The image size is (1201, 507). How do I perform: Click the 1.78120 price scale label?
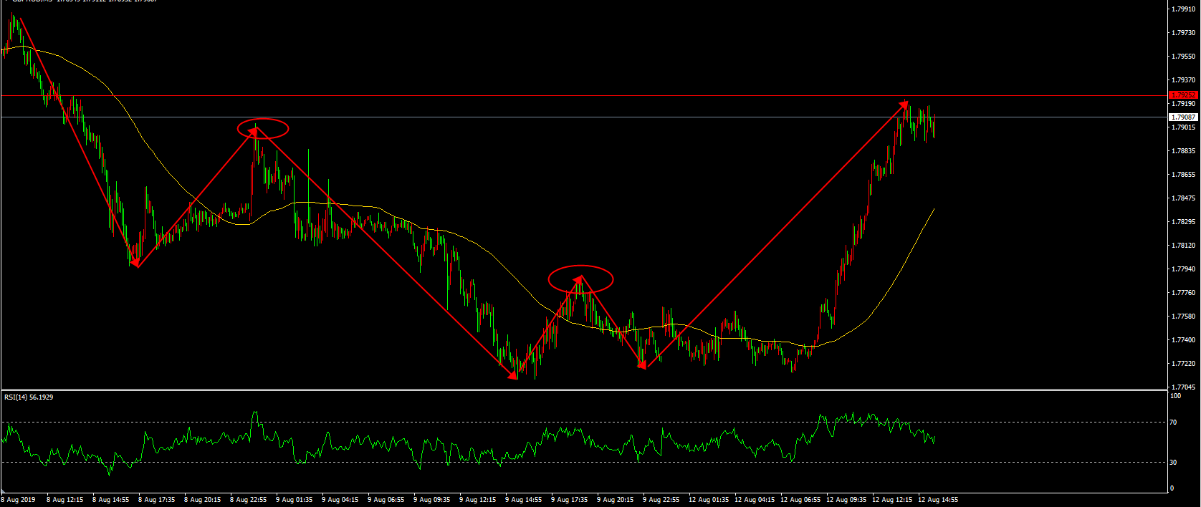point(1182,246)
